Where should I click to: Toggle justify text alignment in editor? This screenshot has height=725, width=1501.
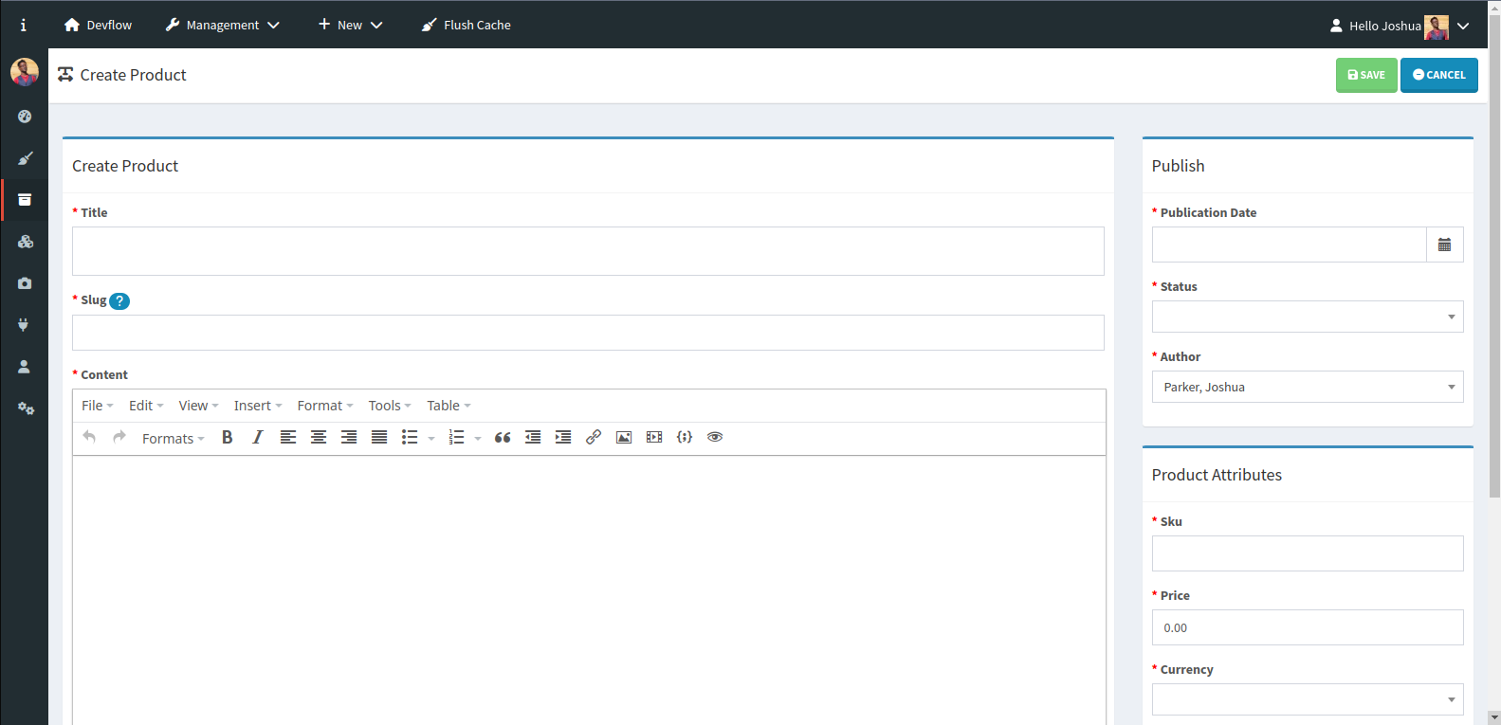(379, 437)
